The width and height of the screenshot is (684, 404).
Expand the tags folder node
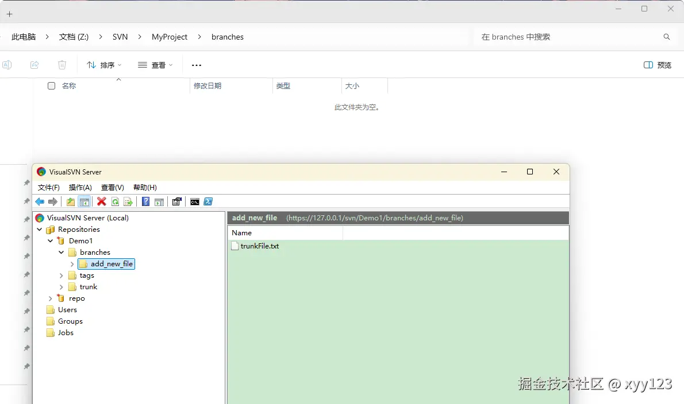click(x=61, y=275)
